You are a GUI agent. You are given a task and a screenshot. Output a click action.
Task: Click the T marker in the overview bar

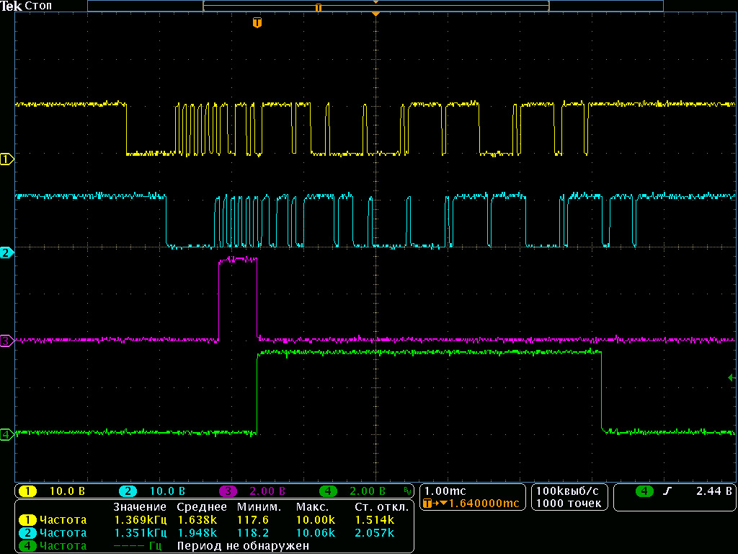point(318,7)
